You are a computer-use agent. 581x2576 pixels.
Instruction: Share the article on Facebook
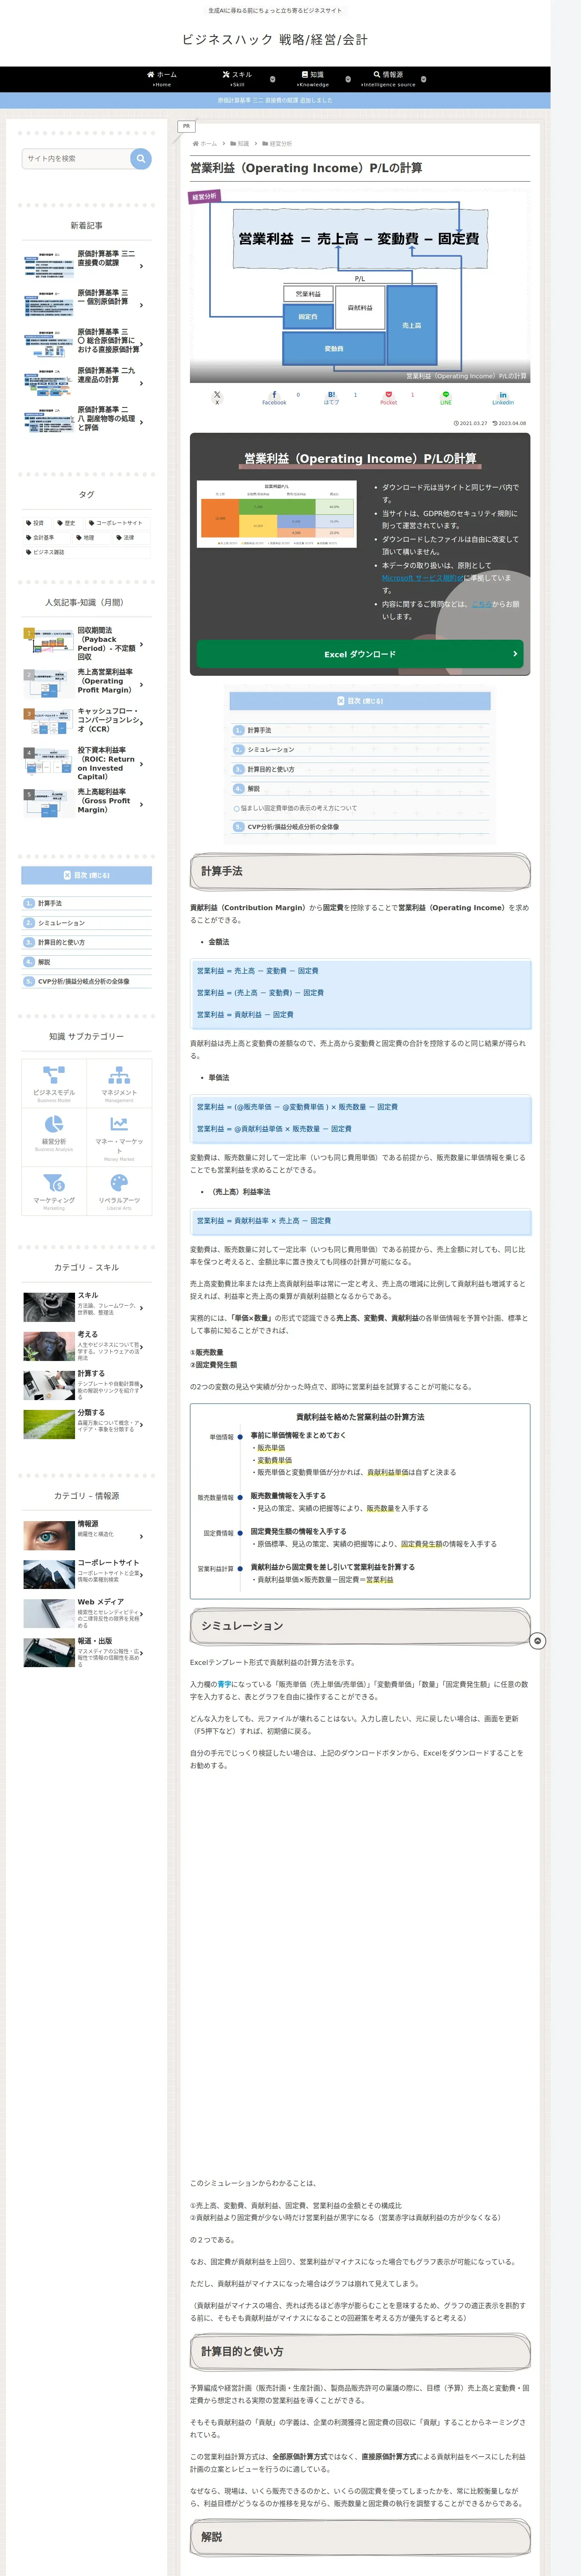pos(274,397)
